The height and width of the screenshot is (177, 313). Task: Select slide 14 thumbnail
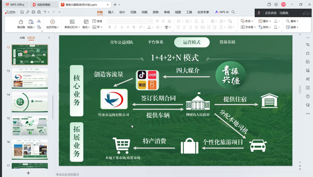click(x=30, y=102)
